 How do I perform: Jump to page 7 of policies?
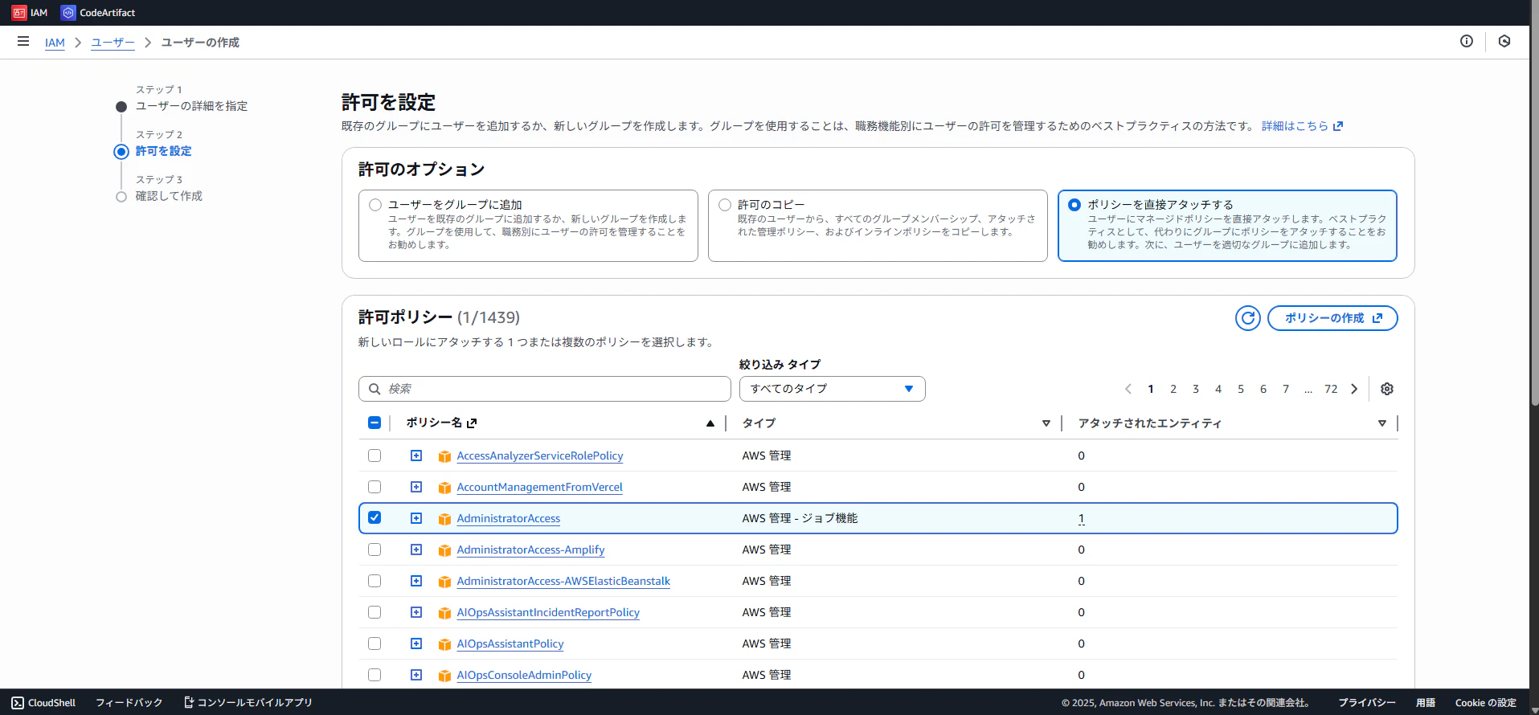[x=1286, y=389]
